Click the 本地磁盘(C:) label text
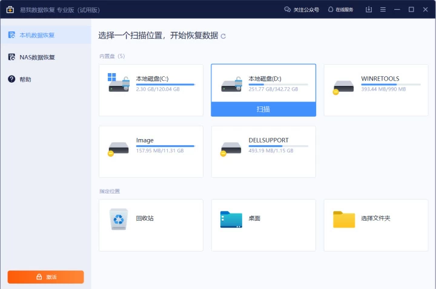 [152, 79]
